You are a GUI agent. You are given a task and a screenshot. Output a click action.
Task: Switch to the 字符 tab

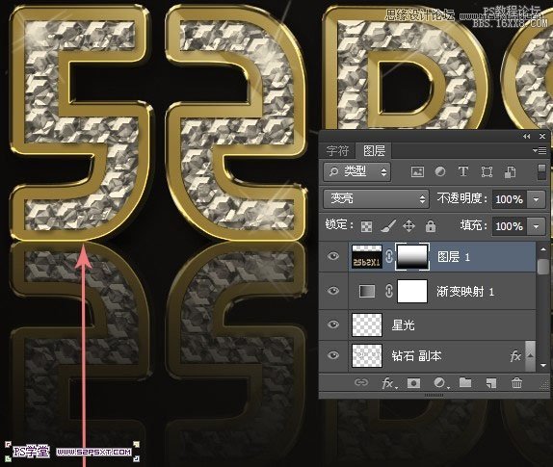[x=337, y=151]
